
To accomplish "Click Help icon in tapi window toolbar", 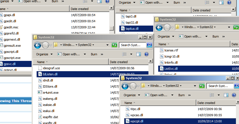I will tap(229, 3).
